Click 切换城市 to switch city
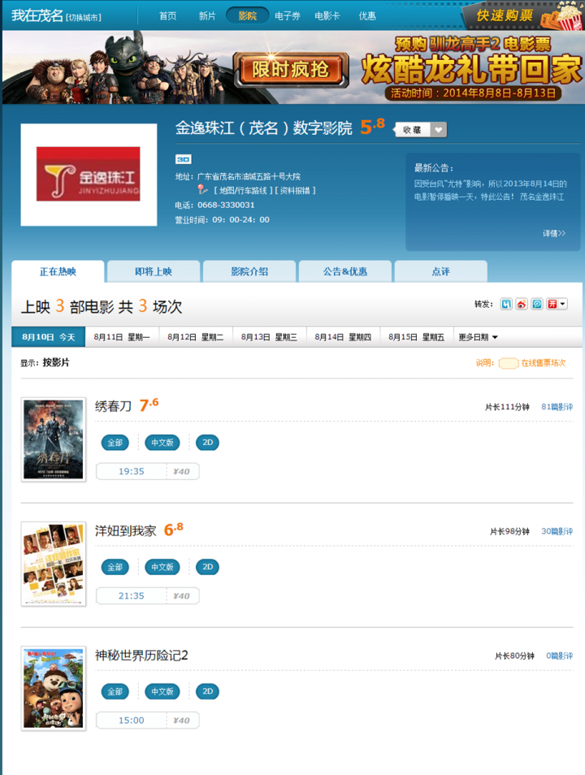Image resolution: width=585 pixels, height=775 pixels. pyautogui.click(x=84, y=17)
